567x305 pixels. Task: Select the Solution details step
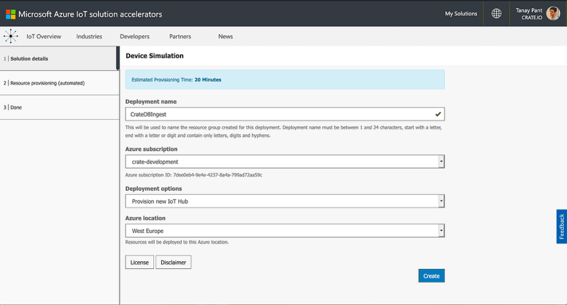[x=59, y=59]
